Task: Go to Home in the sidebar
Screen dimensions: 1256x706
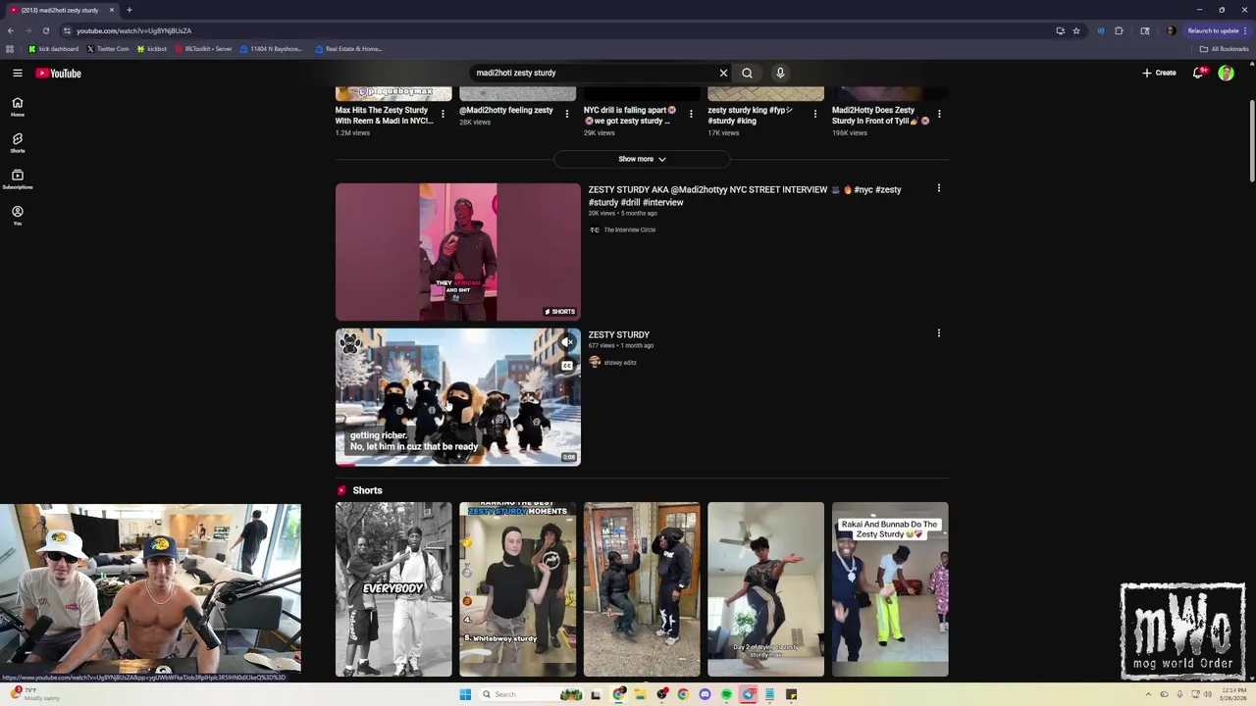Action: point(18,107)
